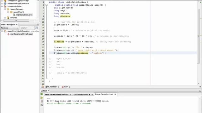The image size is (202, 113).
Task: Select the main - Navigator tab
Action: click(x=8, y=24)
